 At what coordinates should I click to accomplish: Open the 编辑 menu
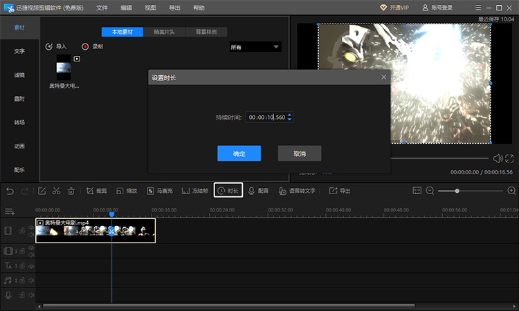(x=126, y=8)
